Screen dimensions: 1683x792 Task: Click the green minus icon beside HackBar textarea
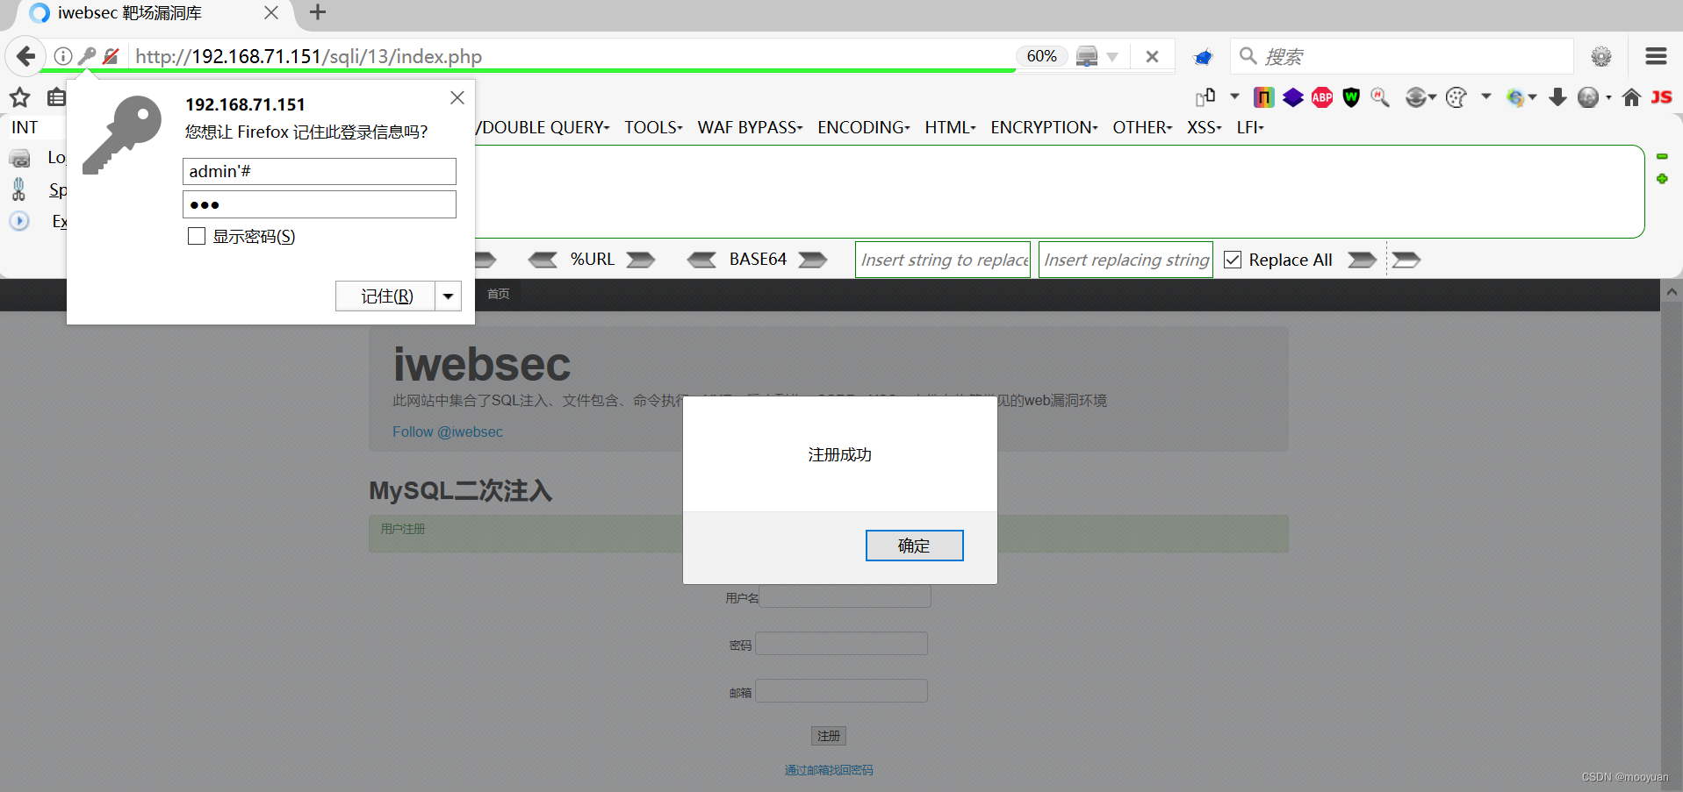pyautogui.click(x=1662, y=156)
